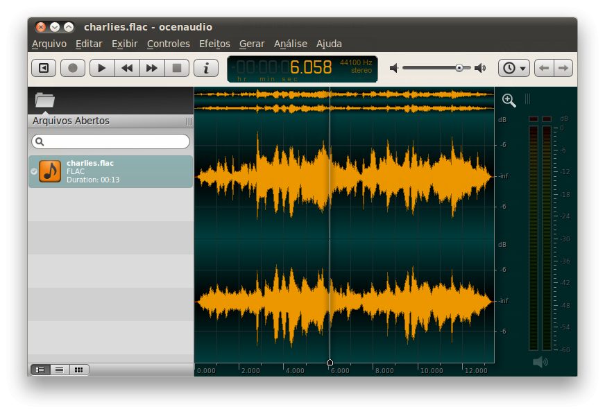Expand the Arquivos Abertos panel options
This screenshot has height=414, width=605.
click(189, 121)
